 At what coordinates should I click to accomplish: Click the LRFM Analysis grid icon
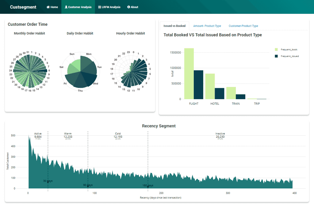click(x=100, y=7)
